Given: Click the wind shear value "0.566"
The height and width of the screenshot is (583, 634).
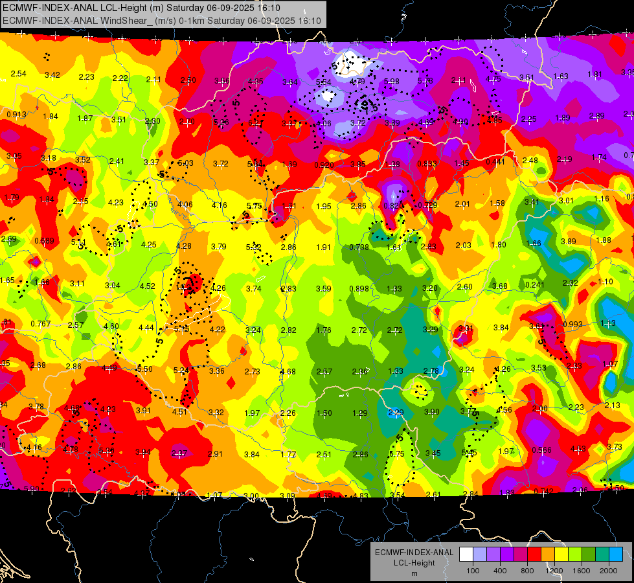Looking at the screenshot, I should click(541, 450).
